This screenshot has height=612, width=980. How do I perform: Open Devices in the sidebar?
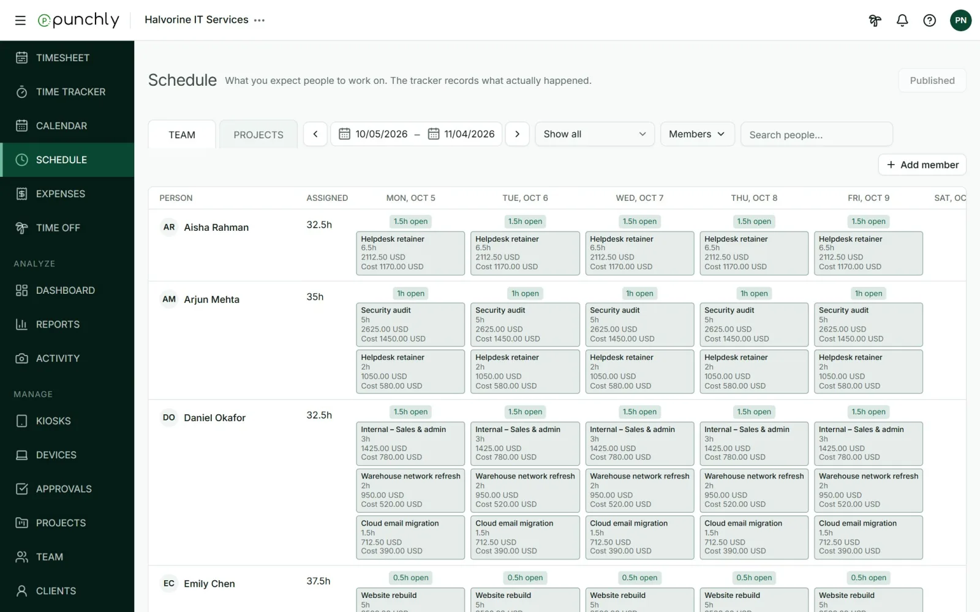(x=67, y=455)
